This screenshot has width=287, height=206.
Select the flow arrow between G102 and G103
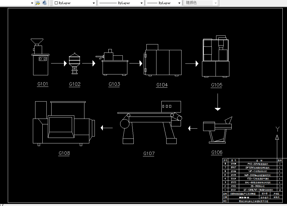point(89,63)
